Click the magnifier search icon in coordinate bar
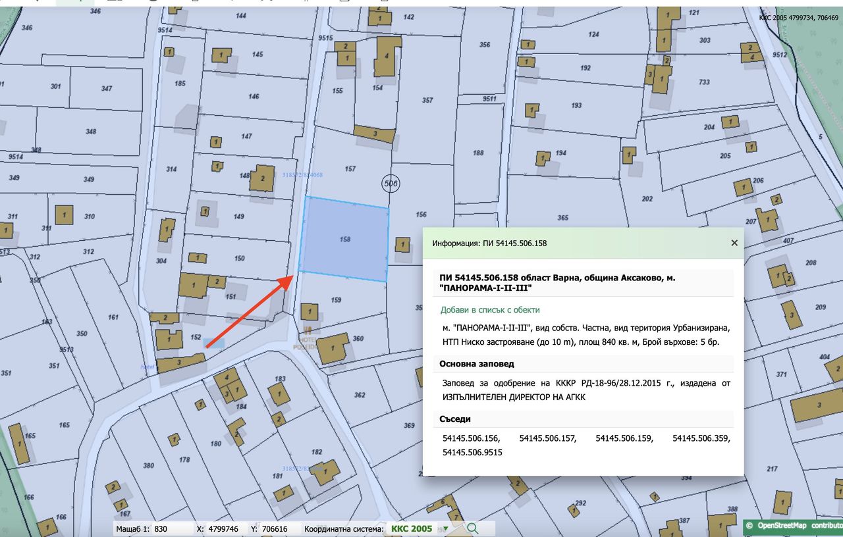Screen dimensions: 843x537 pos(472,528)
